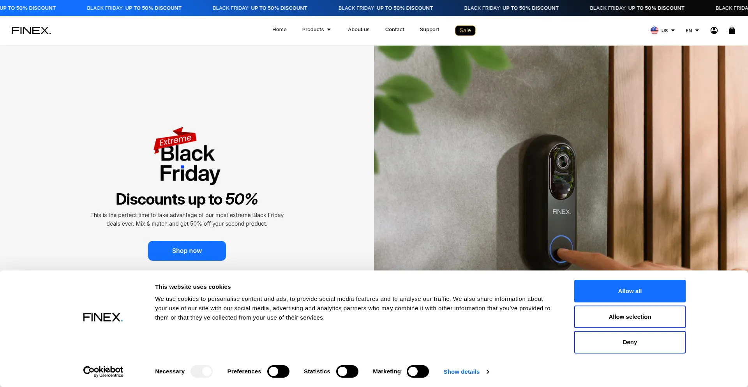This screenshot has height=387, width=748.
Task: Open the user account icon
Action: (x=714, y=30)
